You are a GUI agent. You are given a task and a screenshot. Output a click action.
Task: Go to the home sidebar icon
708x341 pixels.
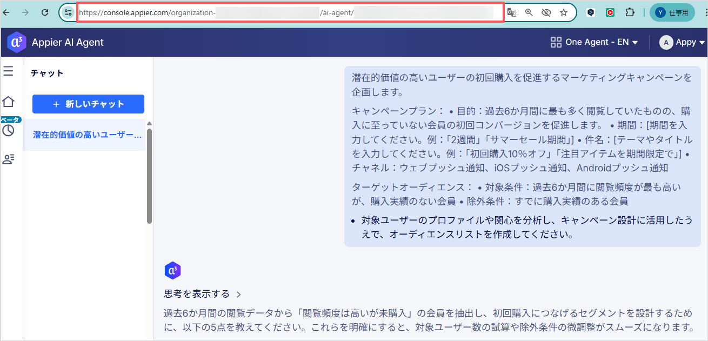coord(8,102)
